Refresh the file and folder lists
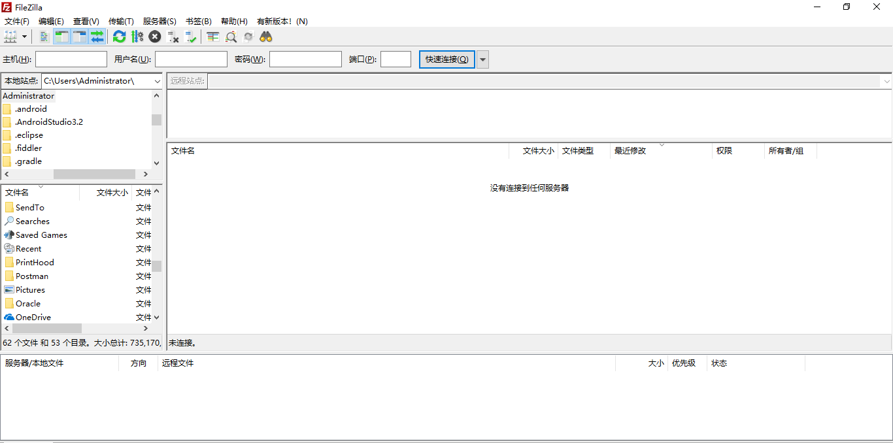 click(120, 37)
